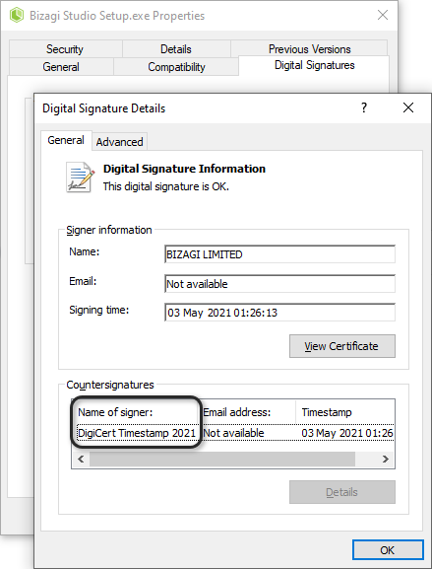432x569 pixels.
Task: Open the General tab in Properties window
Action: click(61, 67)
